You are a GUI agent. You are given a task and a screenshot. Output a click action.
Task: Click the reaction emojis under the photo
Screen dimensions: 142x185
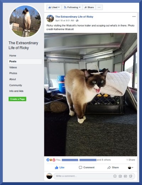pos(51,160)
